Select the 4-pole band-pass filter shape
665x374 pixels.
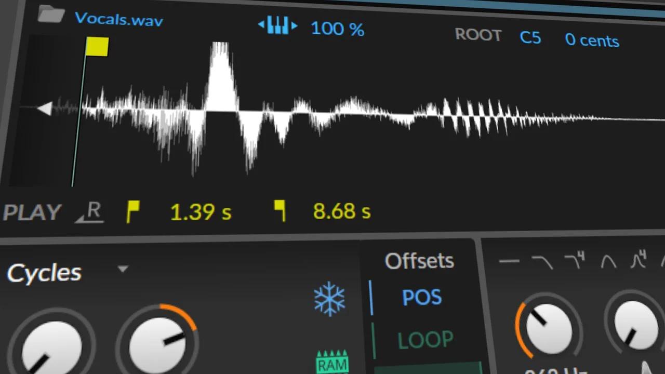(x=638, y=258)
